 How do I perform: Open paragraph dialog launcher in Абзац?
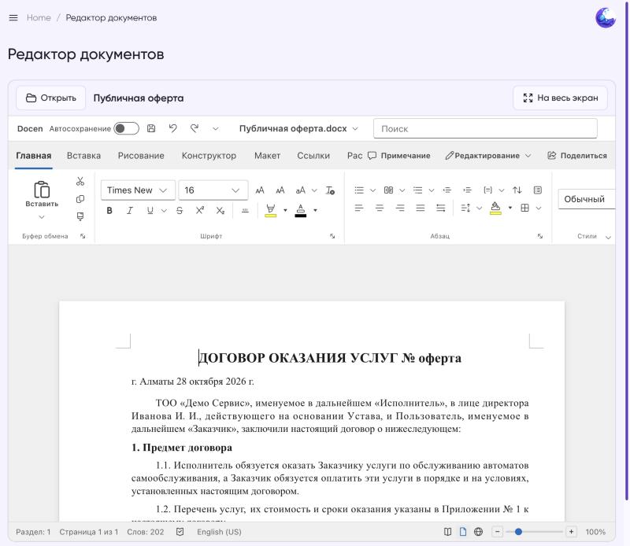pyautogui.click(x=540, y=236)
